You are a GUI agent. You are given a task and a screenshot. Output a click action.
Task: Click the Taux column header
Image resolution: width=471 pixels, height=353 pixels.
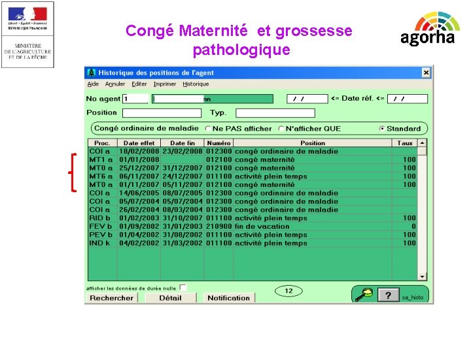click(x=405, y=143)
